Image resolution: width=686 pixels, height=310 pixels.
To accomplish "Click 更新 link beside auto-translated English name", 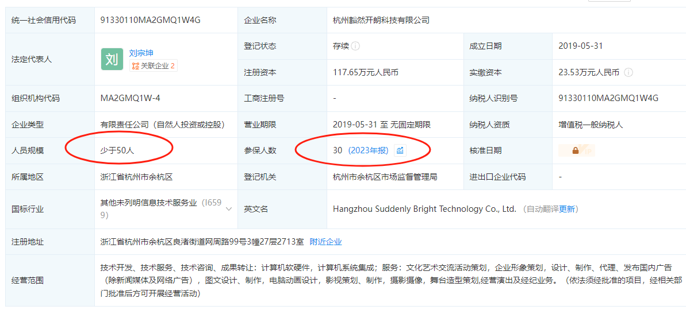I will pos(566,209).
